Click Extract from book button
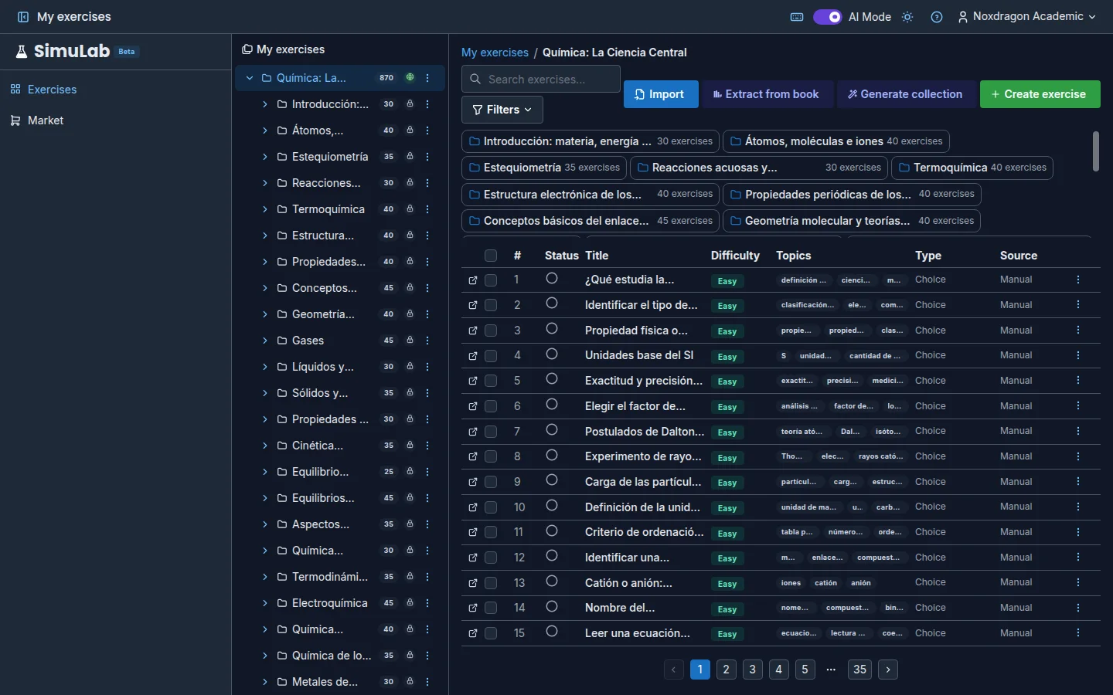This screenshot has width=1113, height=695. [766, 94]
